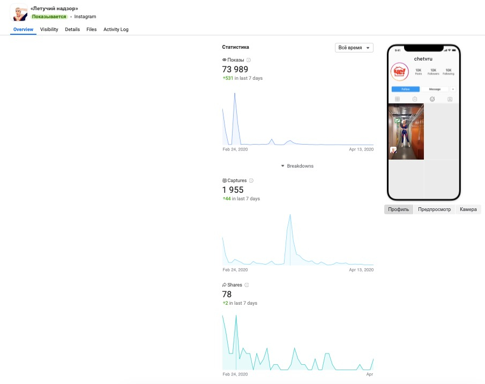Image resolution: width=485 pixels, height=384 pixels.
Task: Click the '531 in last 7 days' text
Action: pos(243,78)
